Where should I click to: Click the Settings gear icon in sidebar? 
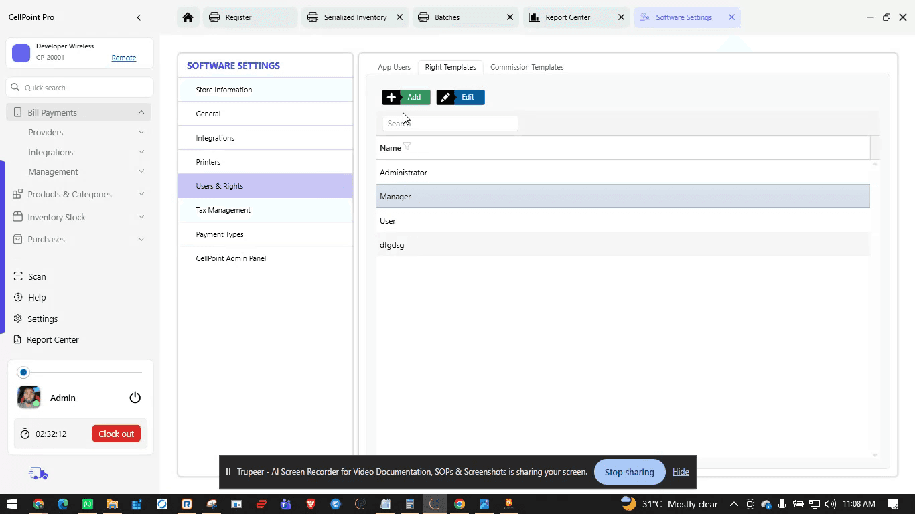(18, 319)
